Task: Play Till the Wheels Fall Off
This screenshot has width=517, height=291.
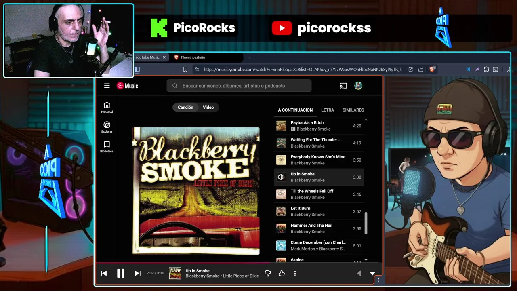Action: pos(319,194)
